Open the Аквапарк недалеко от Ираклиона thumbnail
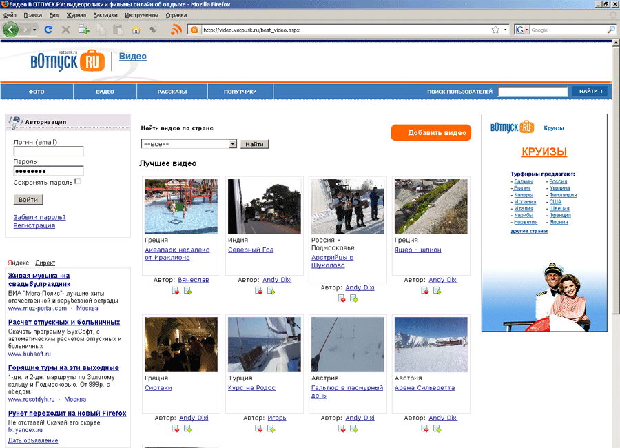The image size is (620, 448). [x=181, y=206]
